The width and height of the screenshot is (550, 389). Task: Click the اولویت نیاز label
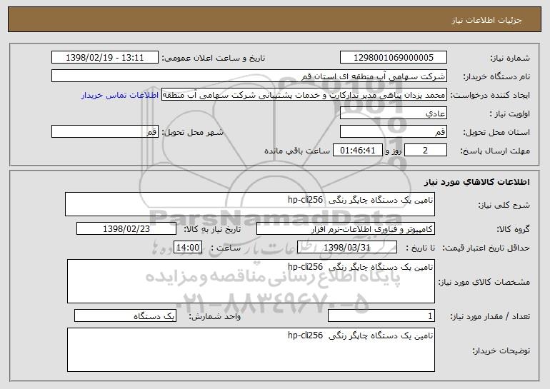[510, 114]
